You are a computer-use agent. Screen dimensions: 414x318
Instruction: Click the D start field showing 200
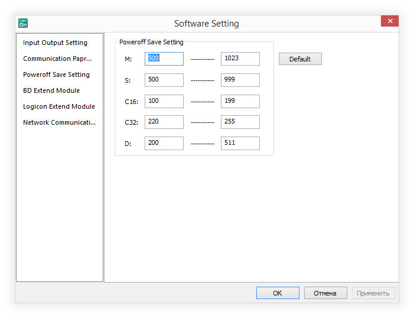coord(164,143)
